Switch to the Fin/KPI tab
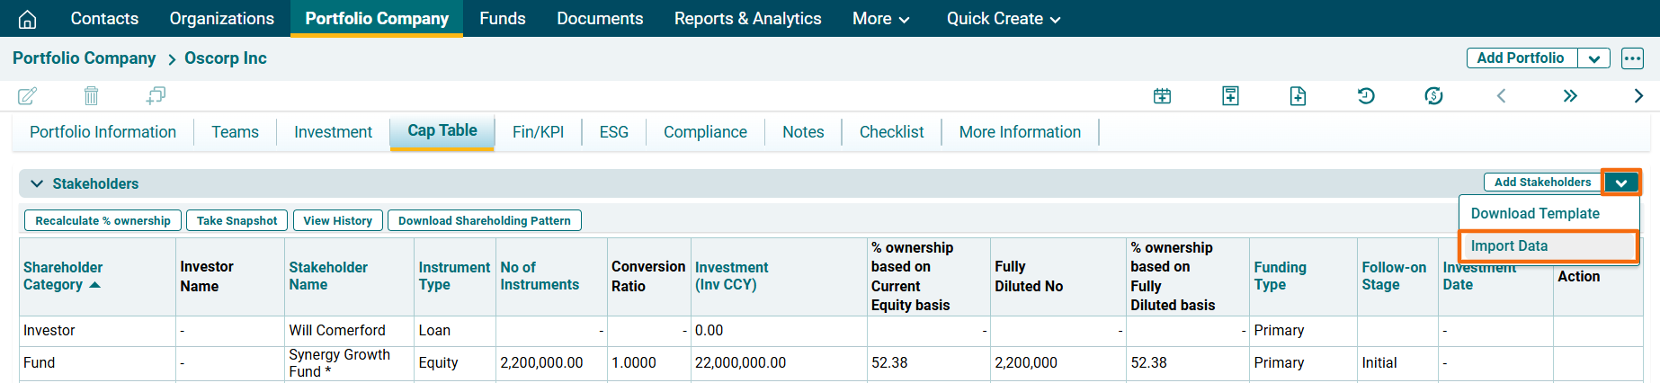This screenshot has height=383, width=1660. [x=538, y=132]
